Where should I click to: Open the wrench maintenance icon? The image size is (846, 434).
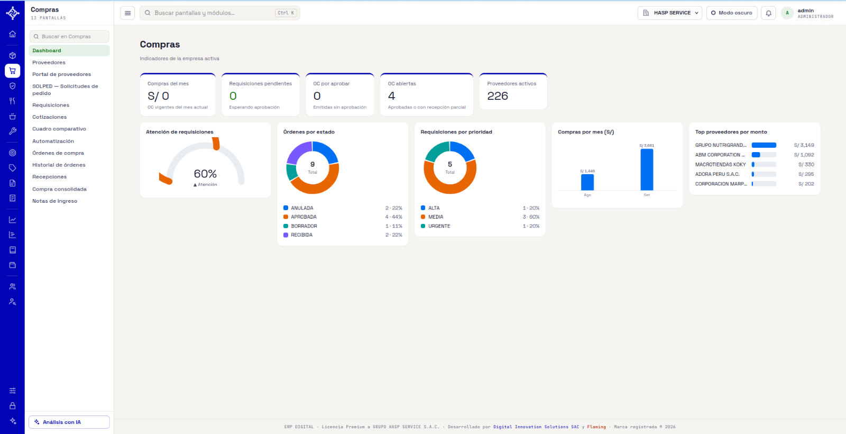12,131
